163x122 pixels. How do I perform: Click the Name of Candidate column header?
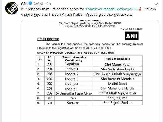pos(118,59)
